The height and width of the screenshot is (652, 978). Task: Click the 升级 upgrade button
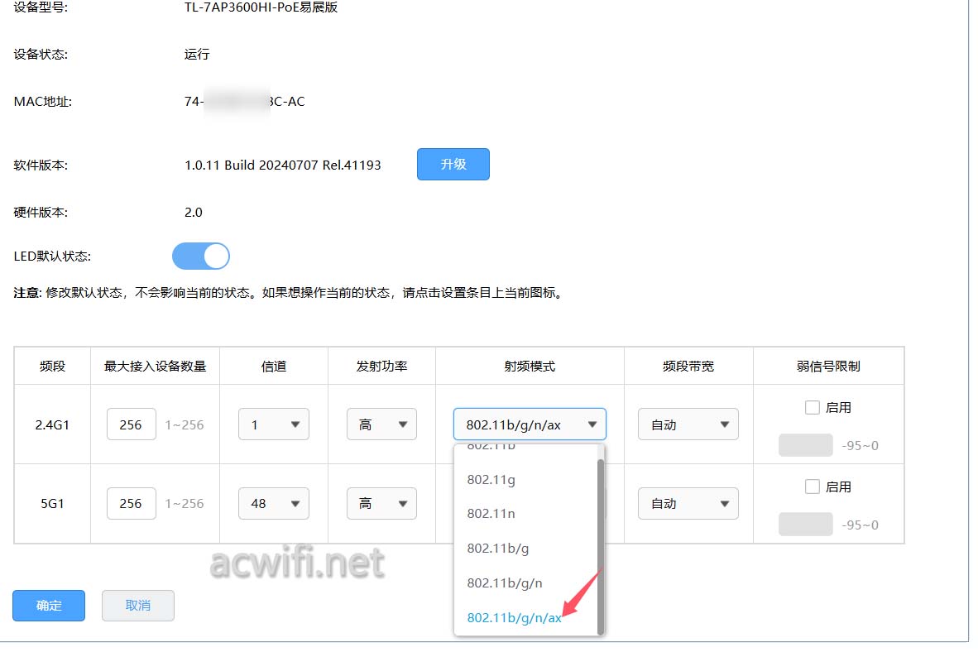(453, 164)
